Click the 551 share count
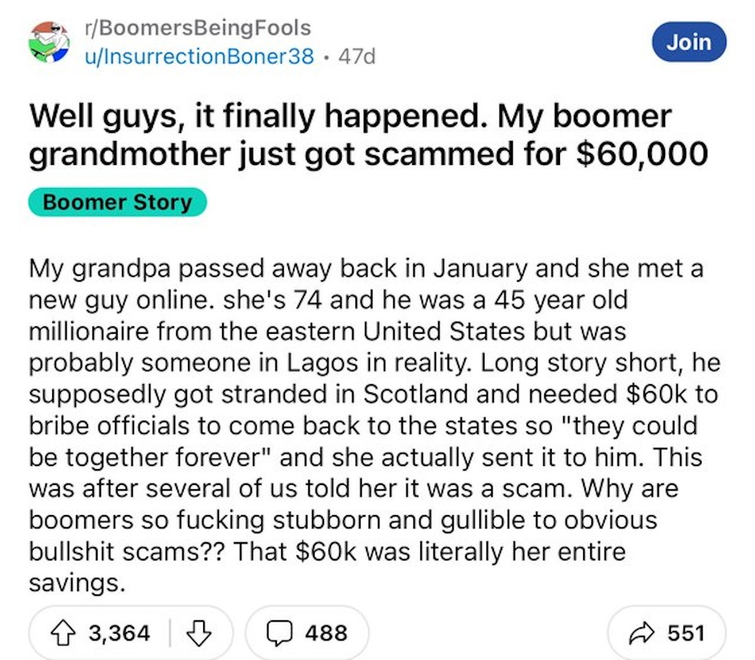This screenshot has height=660, width=755. point(686,632)
